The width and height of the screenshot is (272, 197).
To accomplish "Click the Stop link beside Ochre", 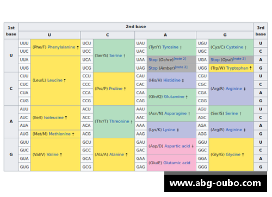I will click(x=153, y=60).
